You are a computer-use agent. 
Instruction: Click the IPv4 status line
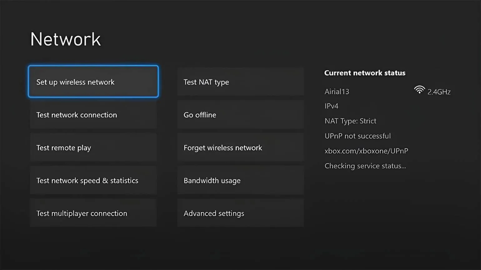point(331,106)
